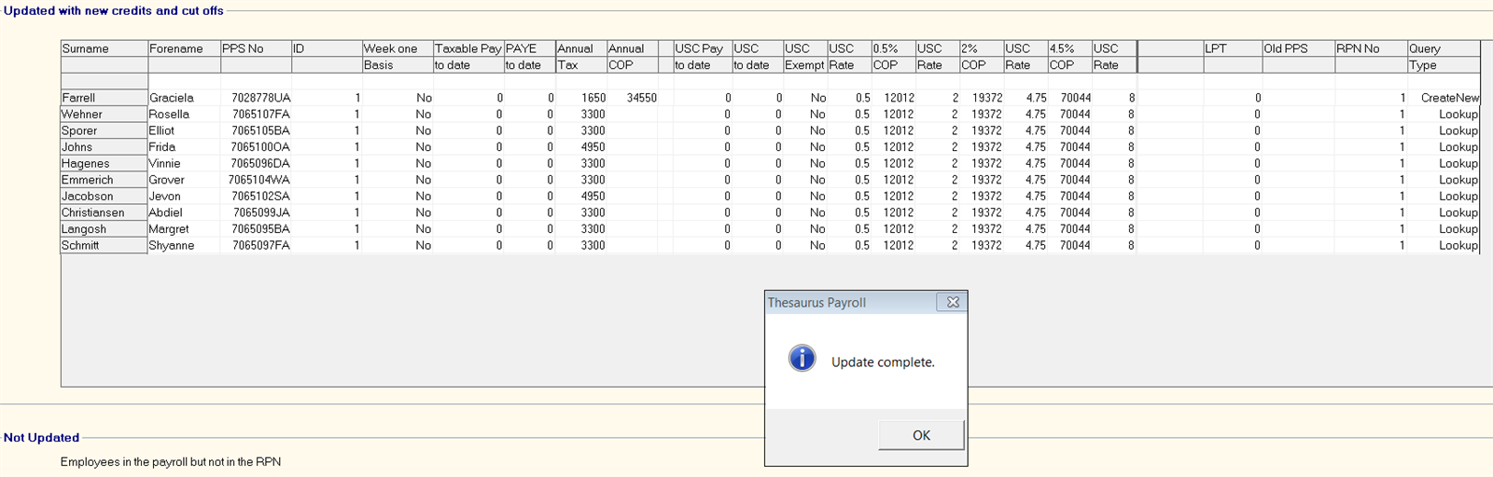Click the Update complete message text
This screenshot has width=1493, height=477.
click(x=883, y=362)
